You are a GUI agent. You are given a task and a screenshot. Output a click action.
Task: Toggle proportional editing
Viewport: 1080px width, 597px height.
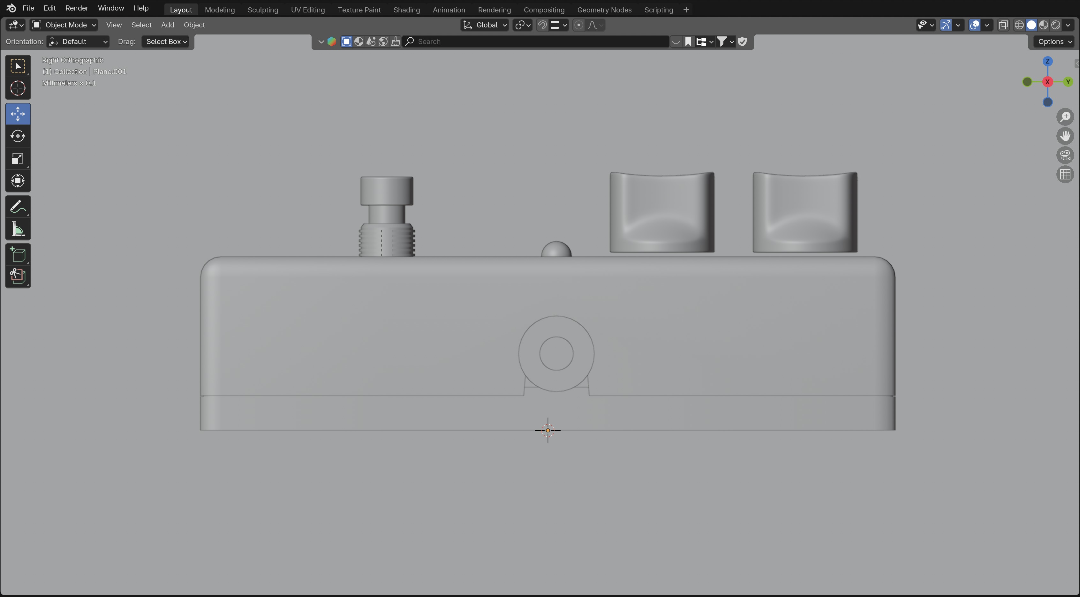[x=578, y=25]
